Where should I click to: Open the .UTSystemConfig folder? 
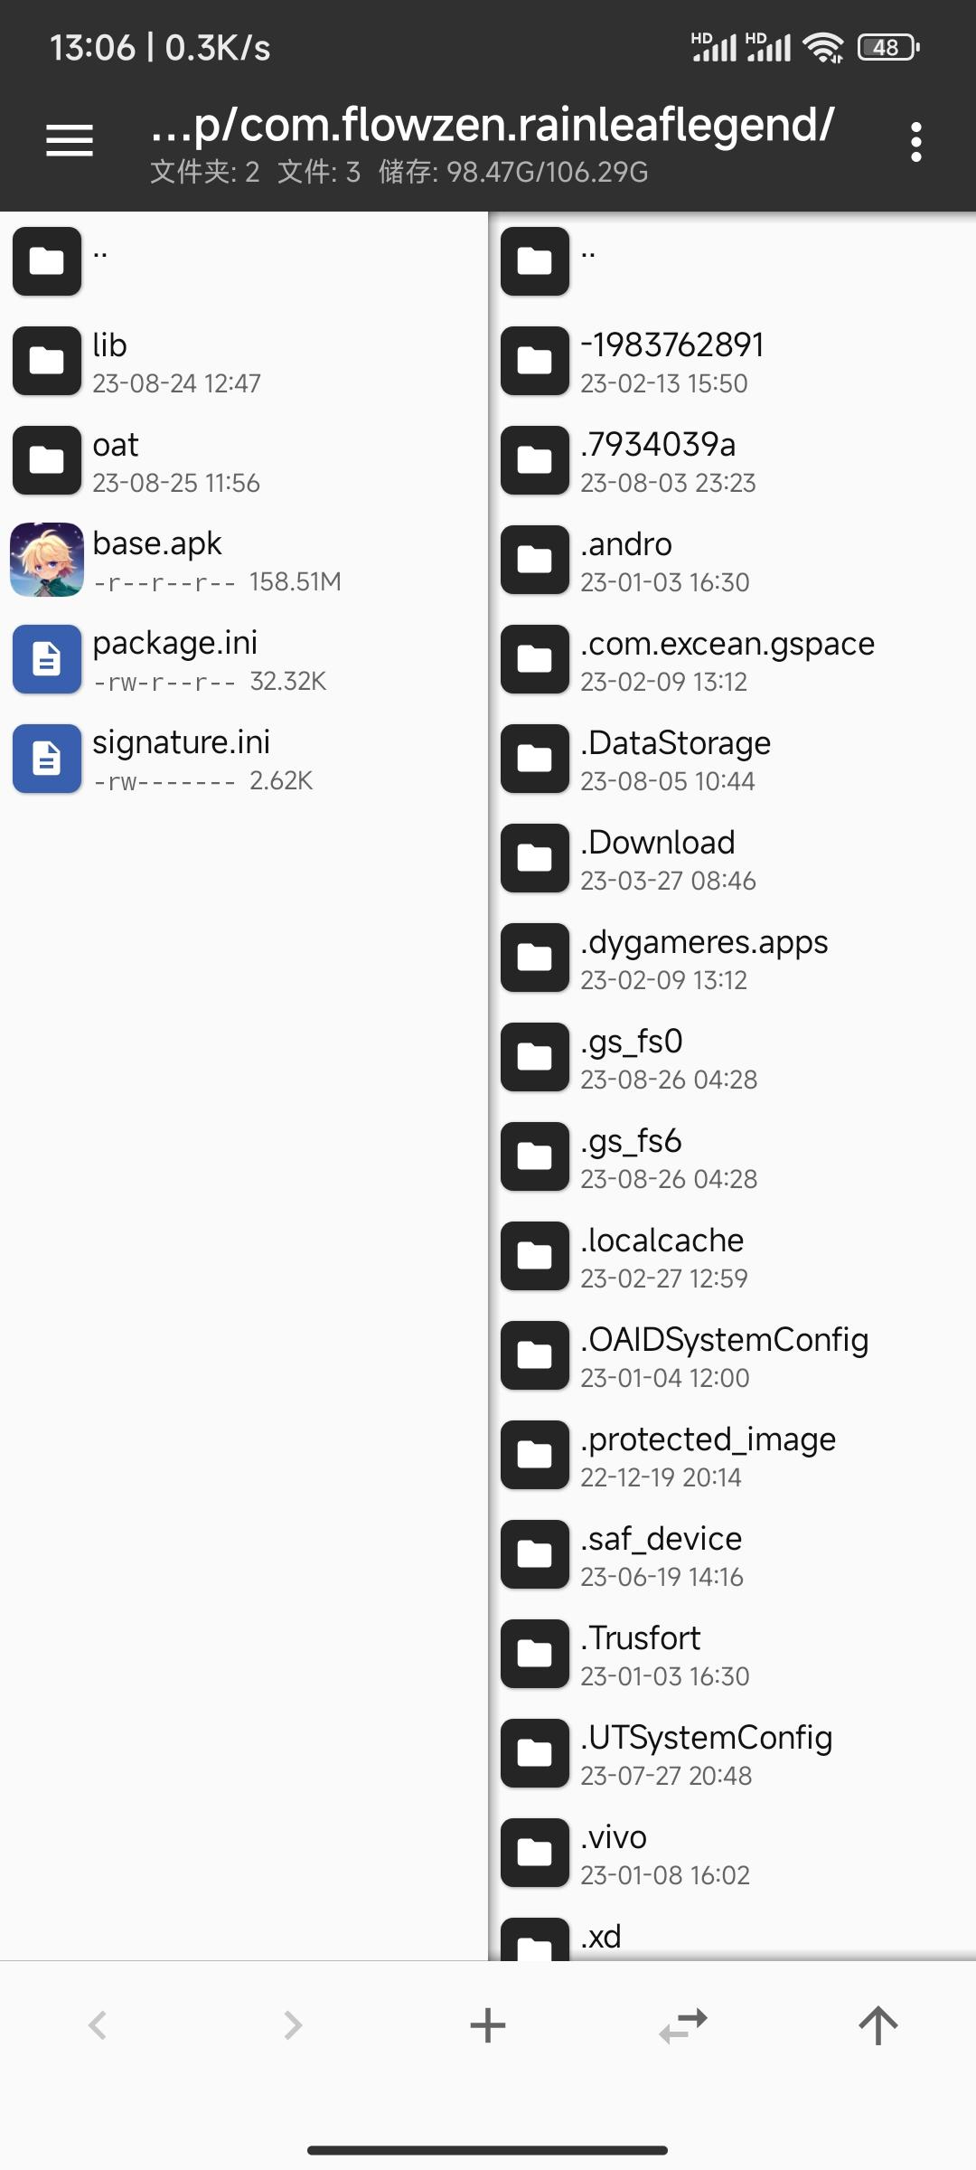click(x=733, y=1753)
